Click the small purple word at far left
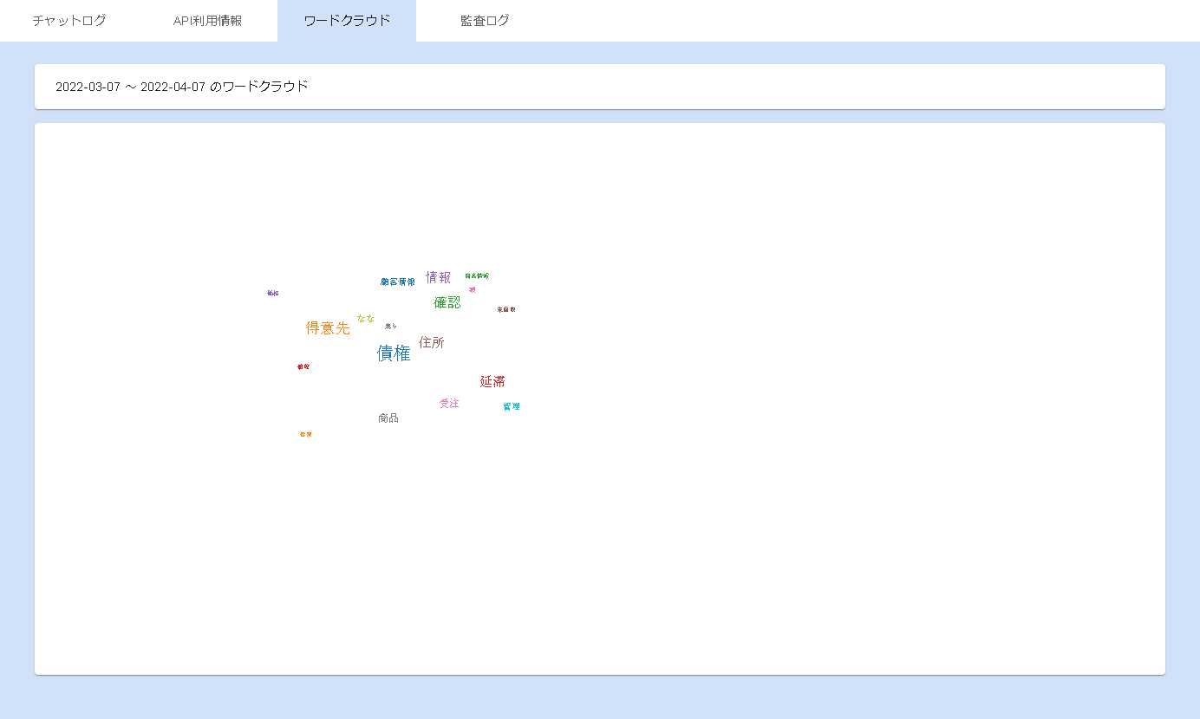 273,293
